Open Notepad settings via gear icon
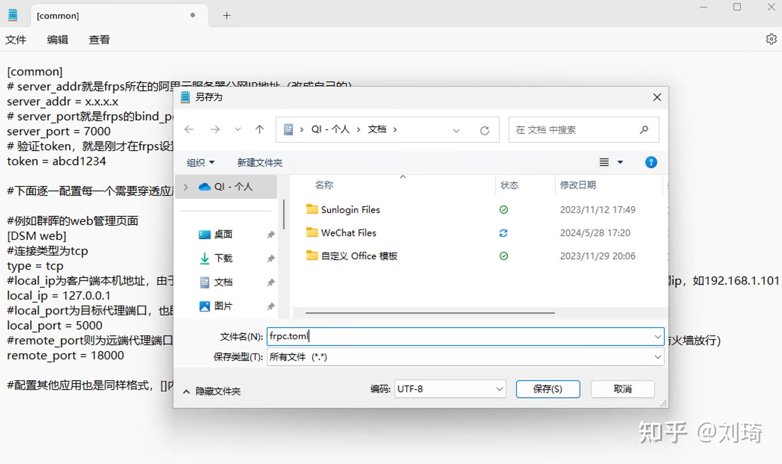This screenshot has height=464, width=782. point(771,39)
